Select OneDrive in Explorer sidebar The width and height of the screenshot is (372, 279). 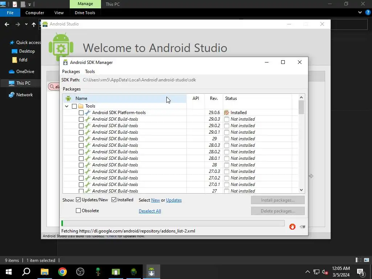pos(21,72)
